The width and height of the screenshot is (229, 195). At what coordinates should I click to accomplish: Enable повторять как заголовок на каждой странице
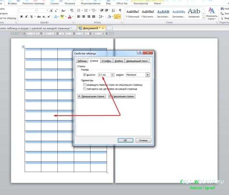[84, 89]
